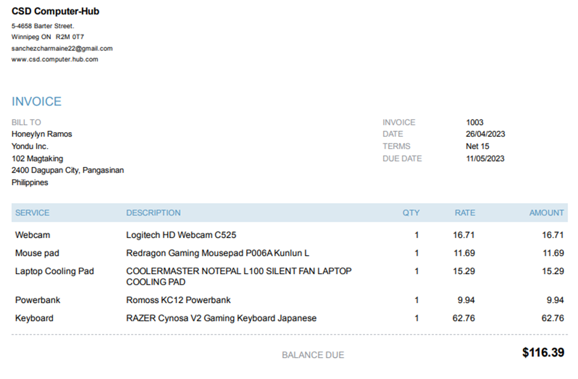Select the Laptop Cooling Pad service cell
Viewport: 578px width, 379px height.
[55, 271]
